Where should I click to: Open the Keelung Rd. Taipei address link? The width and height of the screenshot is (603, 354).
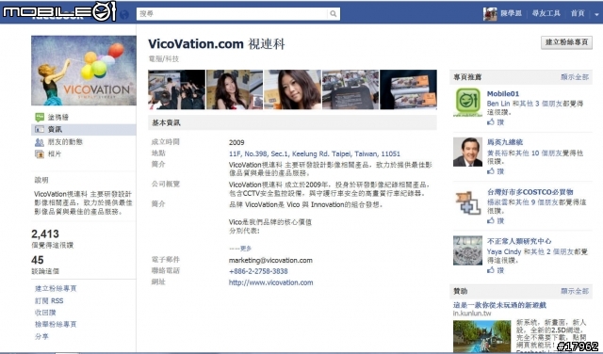(314, 153)
